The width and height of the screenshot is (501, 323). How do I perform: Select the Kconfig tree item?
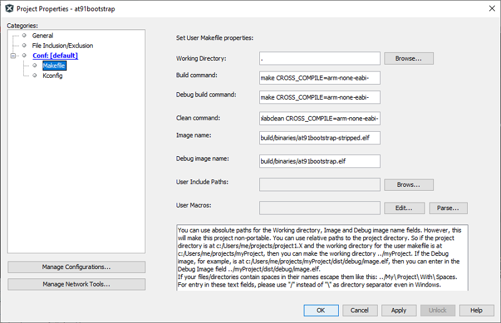[x=52, y=76]
